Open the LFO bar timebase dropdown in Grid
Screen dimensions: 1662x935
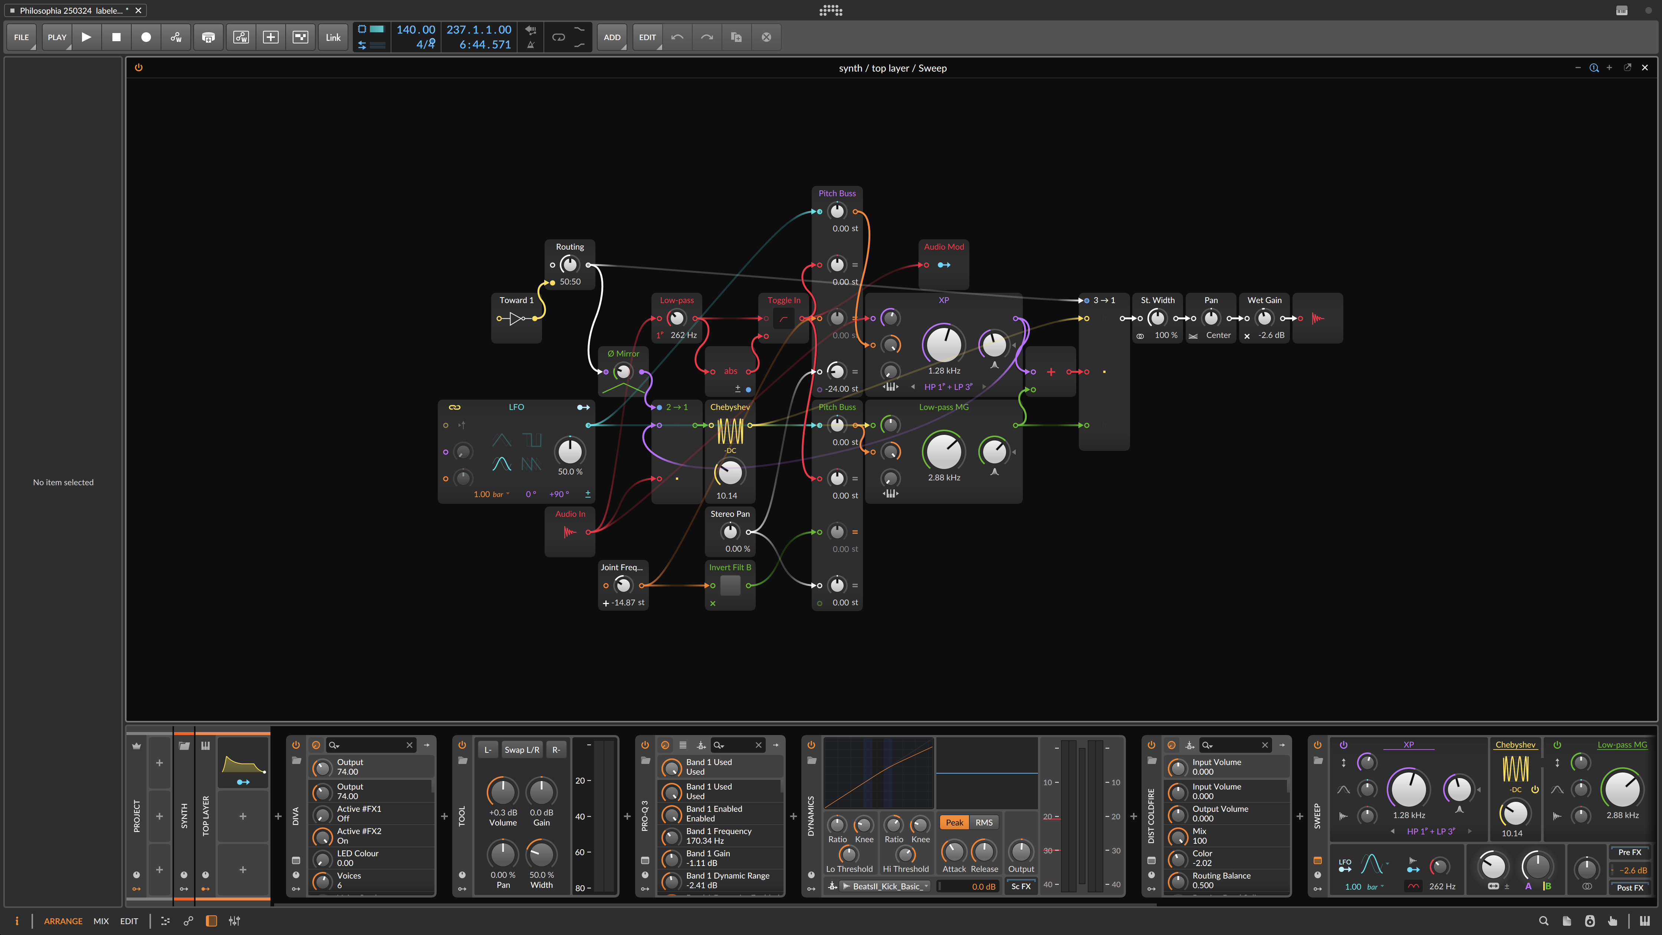(501, 494)
